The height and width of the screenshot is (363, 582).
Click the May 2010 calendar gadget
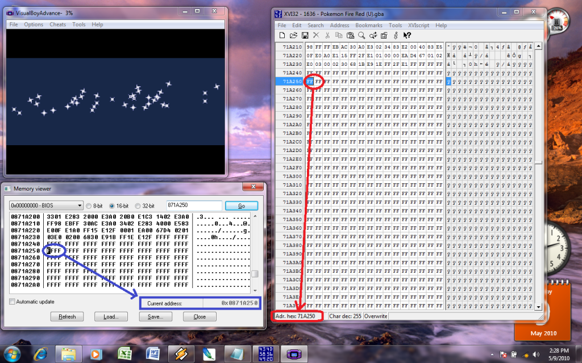pos(542,310)
